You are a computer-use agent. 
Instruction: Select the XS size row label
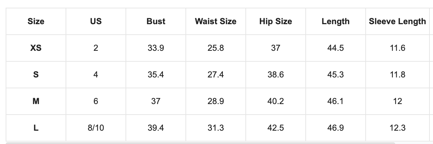(36, 48)
